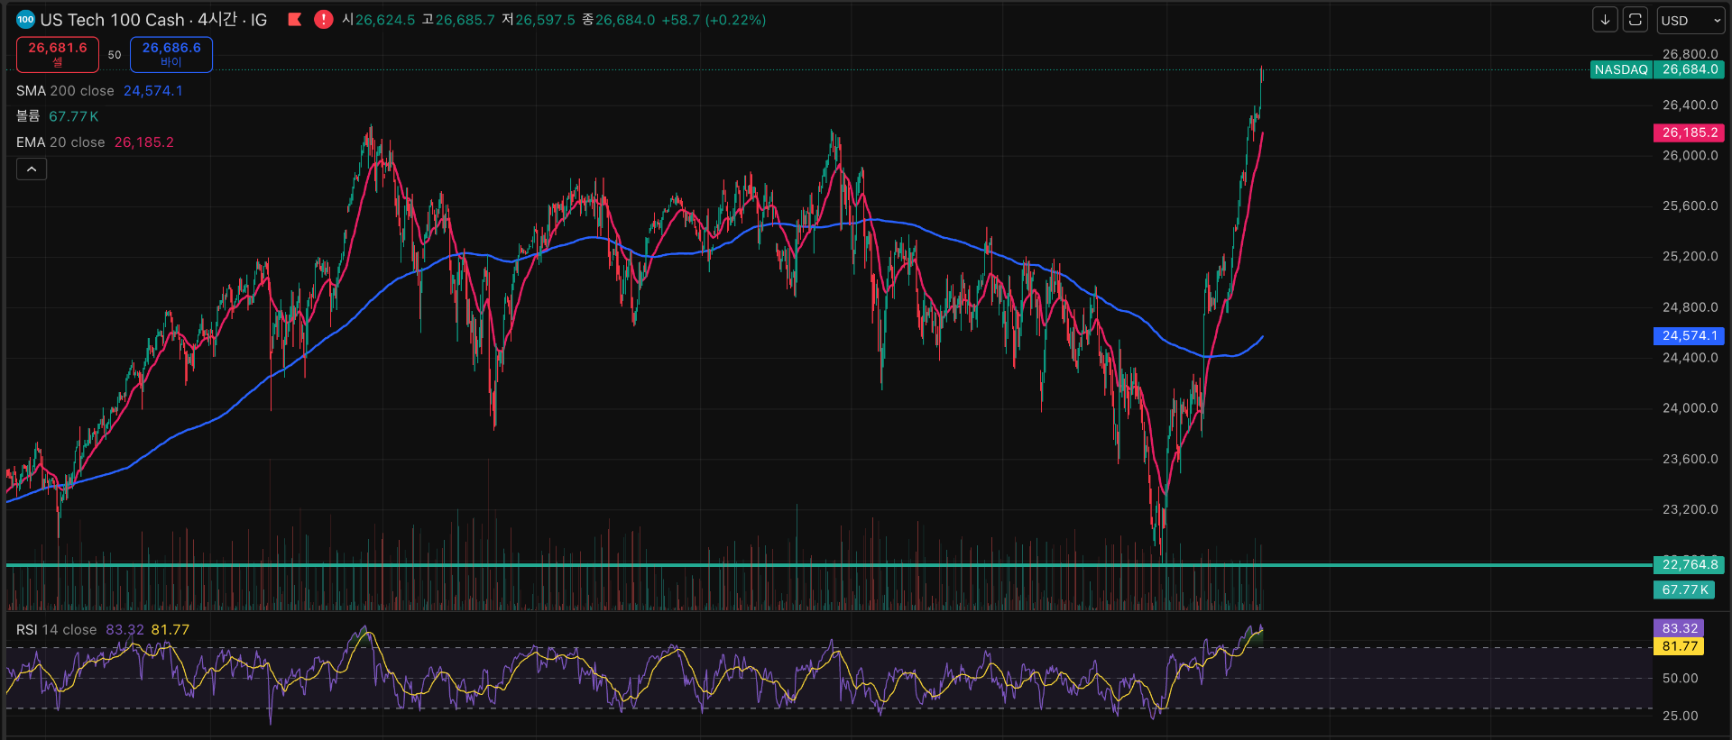This screenshot has width=1732, height=740.
Task: Click the 23,600.0 price scale label
Action: (1691, 459)
